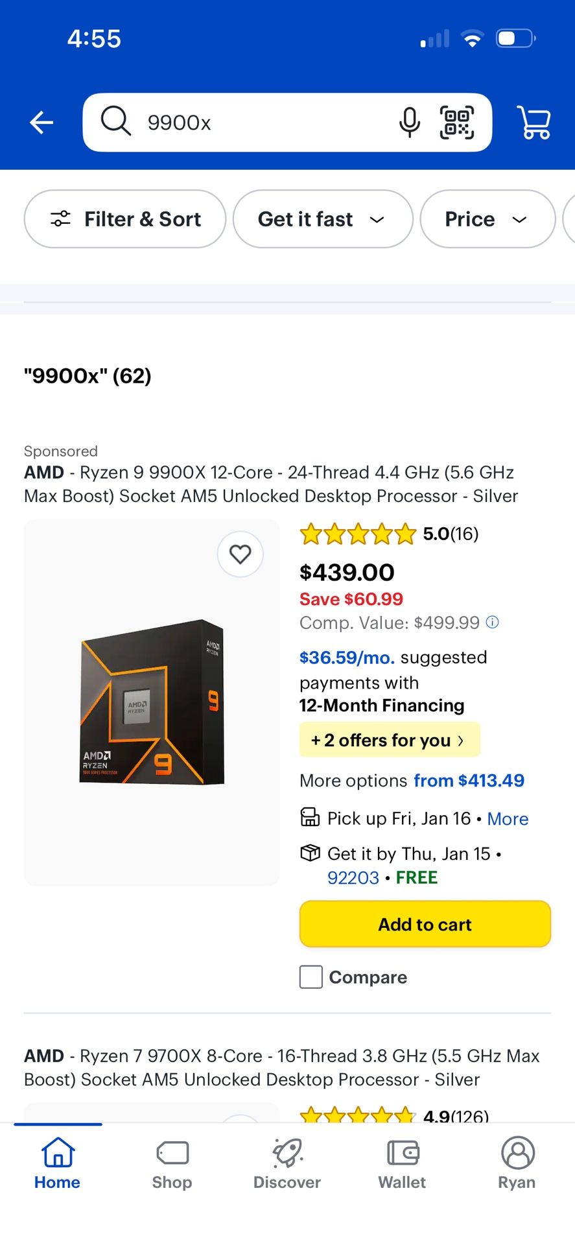Open Filter & Sort options
575x1245 pixels.
[x=124, y=219]
